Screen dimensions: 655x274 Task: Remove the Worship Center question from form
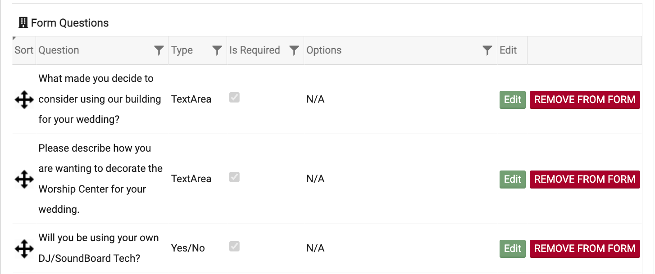point(585,179)
